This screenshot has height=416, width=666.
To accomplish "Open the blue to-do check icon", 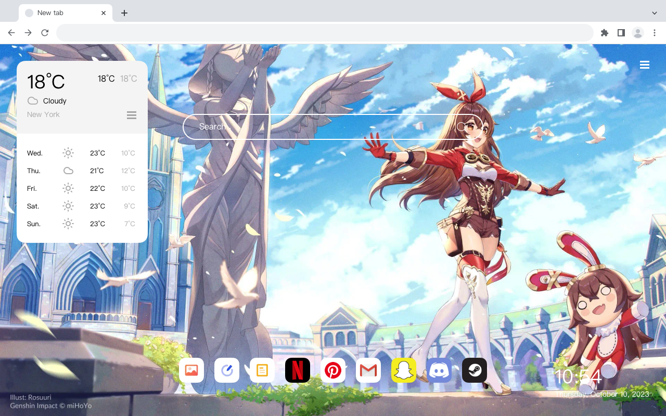I will (x=227, y=370).
